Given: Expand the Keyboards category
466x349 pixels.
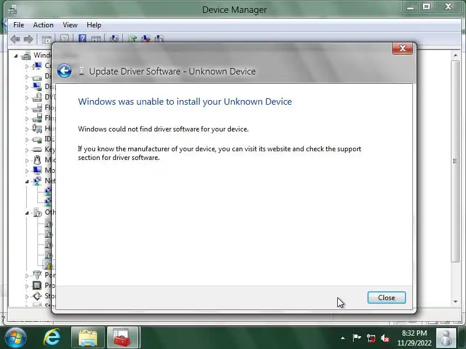Looking at the screenshot, I should coord(27,150).
